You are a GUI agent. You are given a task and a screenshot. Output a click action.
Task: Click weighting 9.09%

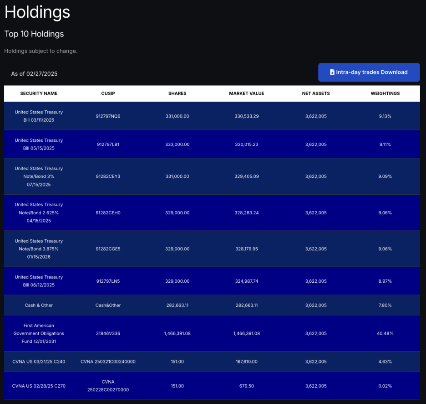(385, 176)
